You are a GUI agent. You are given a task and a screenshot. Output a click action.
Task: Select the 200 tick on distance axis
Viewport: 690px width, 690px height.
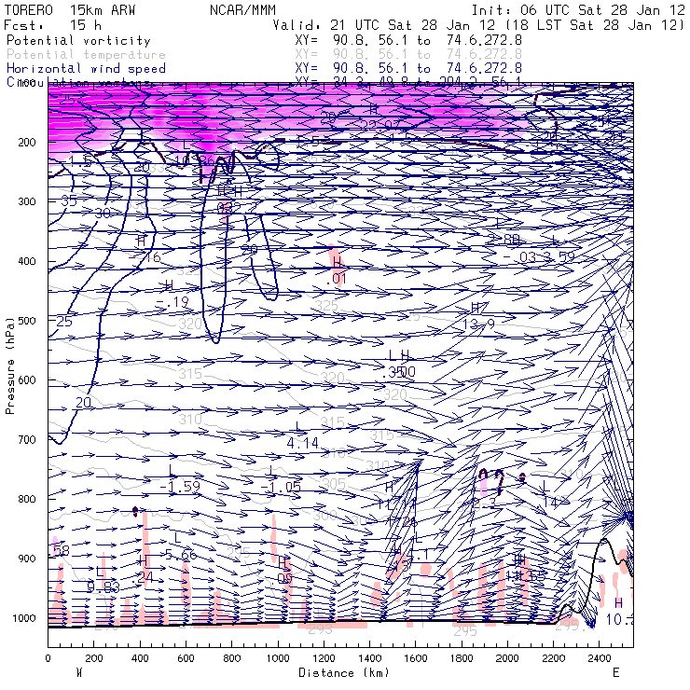[x=94, y=658]
